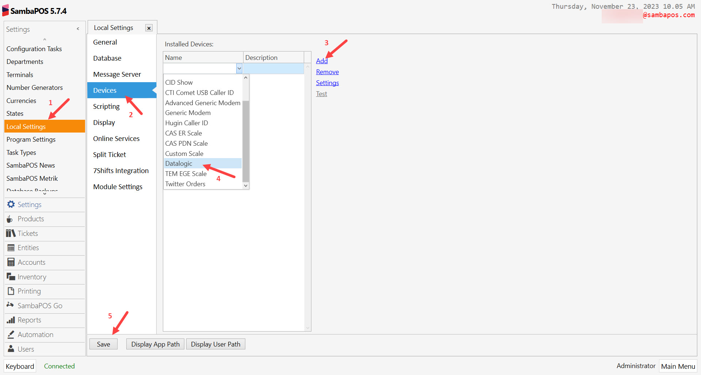Open the Settings module in the sidebar
This screenshot has width=701, height=375.
[29, 204]
